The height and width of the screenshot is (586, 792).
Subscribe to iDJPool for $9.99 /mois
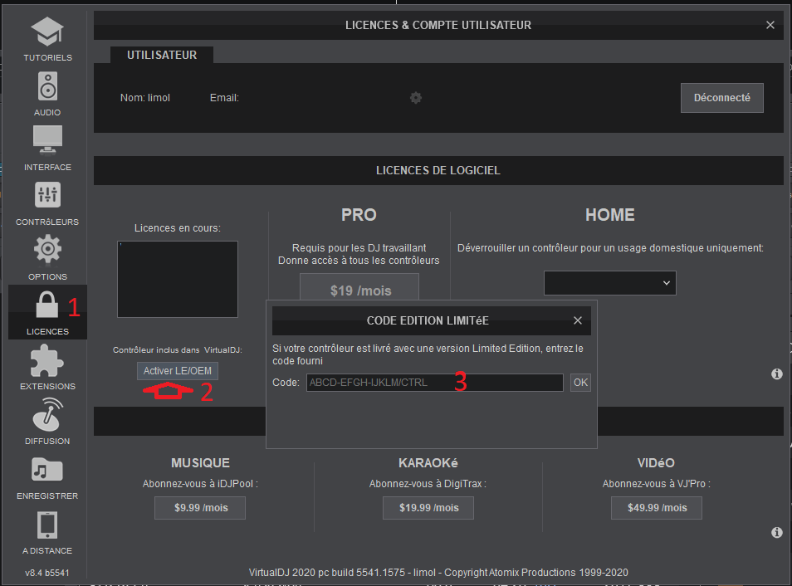pos(200,508)
